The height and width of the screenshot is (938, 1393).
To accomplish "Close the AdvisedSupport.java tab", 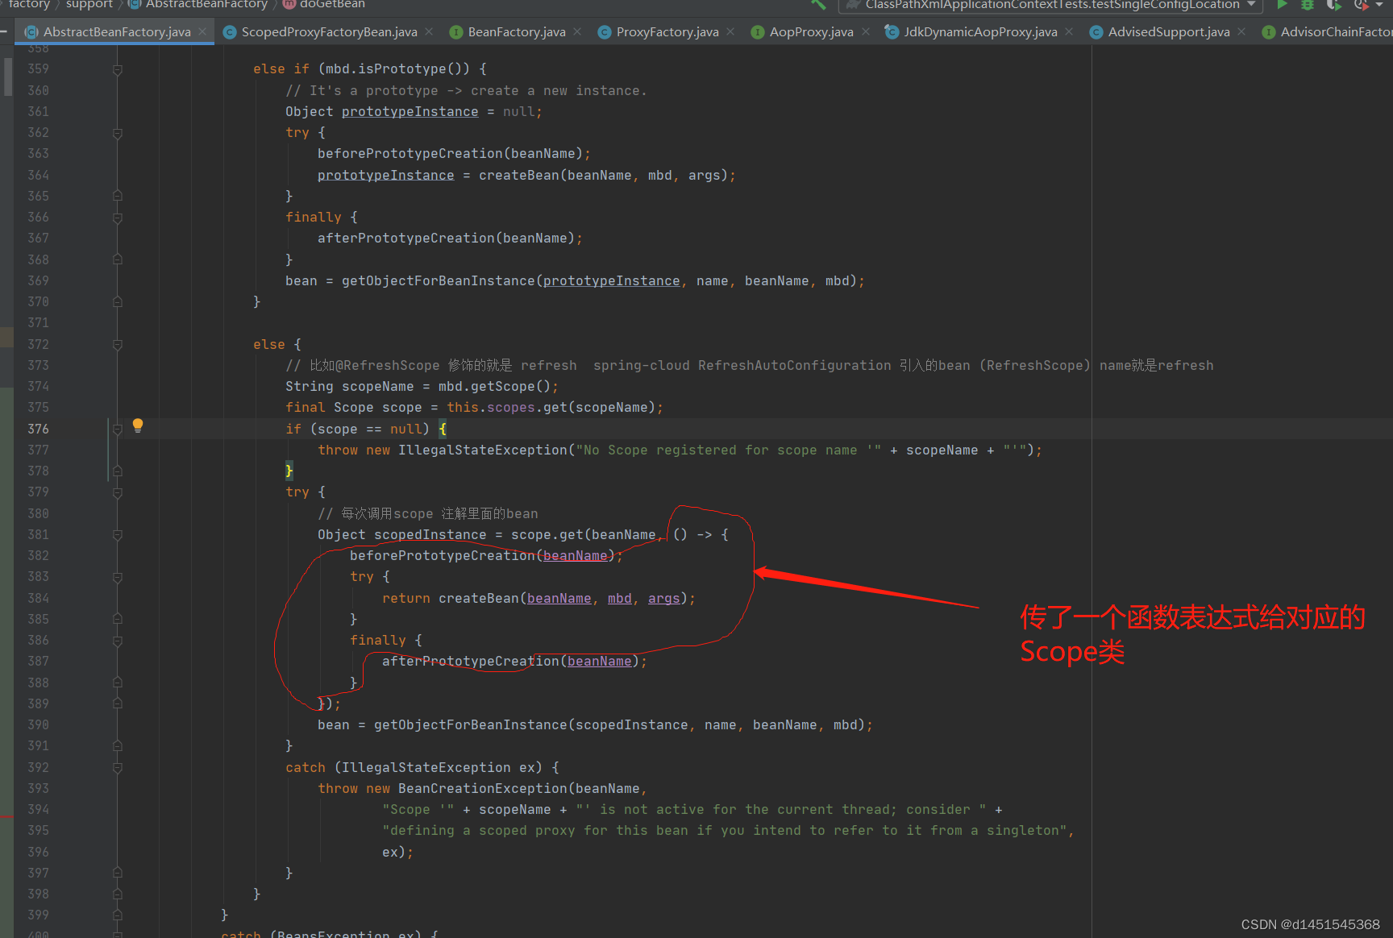I will pyautogui.click(x=1242, y=32).
